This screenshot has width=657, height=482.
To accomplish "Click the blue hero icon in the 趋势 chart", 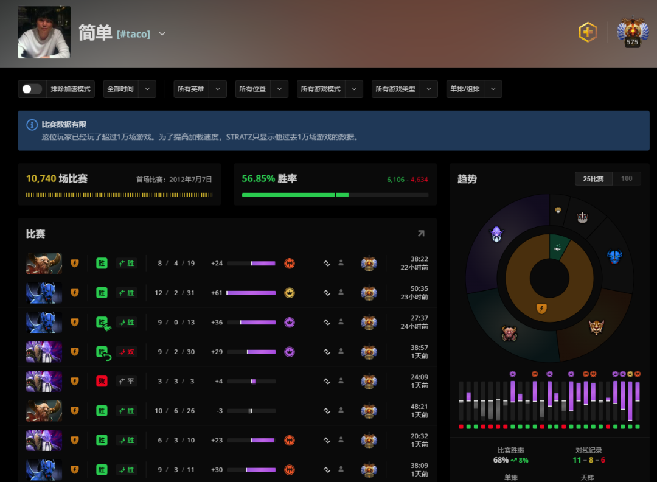I will pyautogui.click(x=614, y=256).
